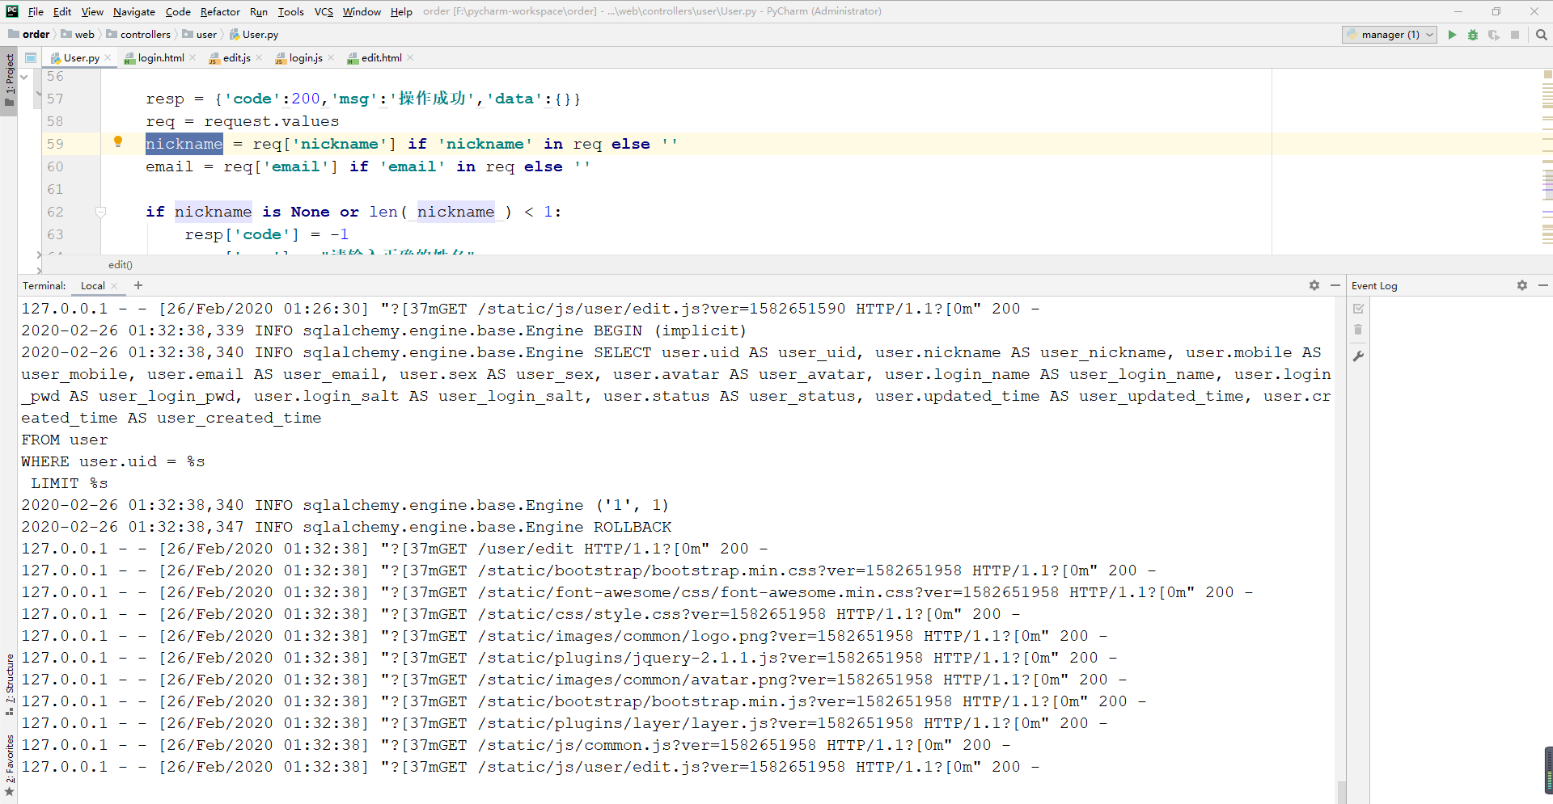Viewport: 1553px width, 804px height.
Task: Open the Tools menu
Action: click(x=291, y=11)
